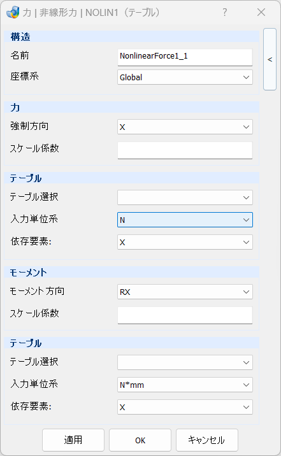Open the force テーブル選択 dropdown

(185, 198)
